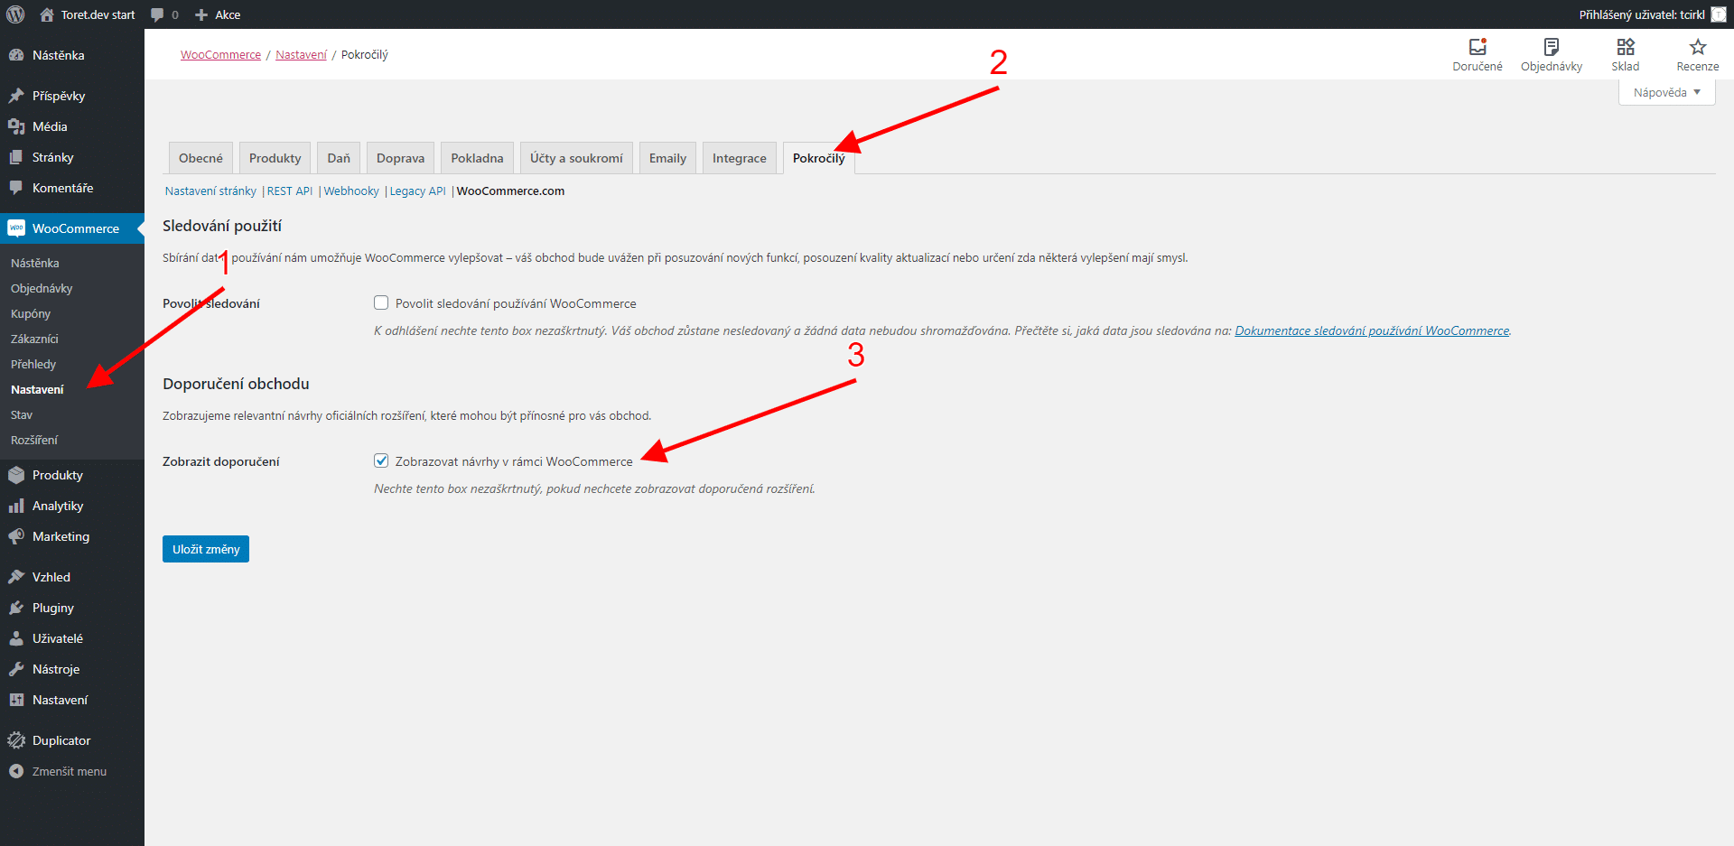This screenshot has width=1734, height=846.
Task: Collapse menu via Zmenšit menu arrow icon
Action: [x=16, y=771]
